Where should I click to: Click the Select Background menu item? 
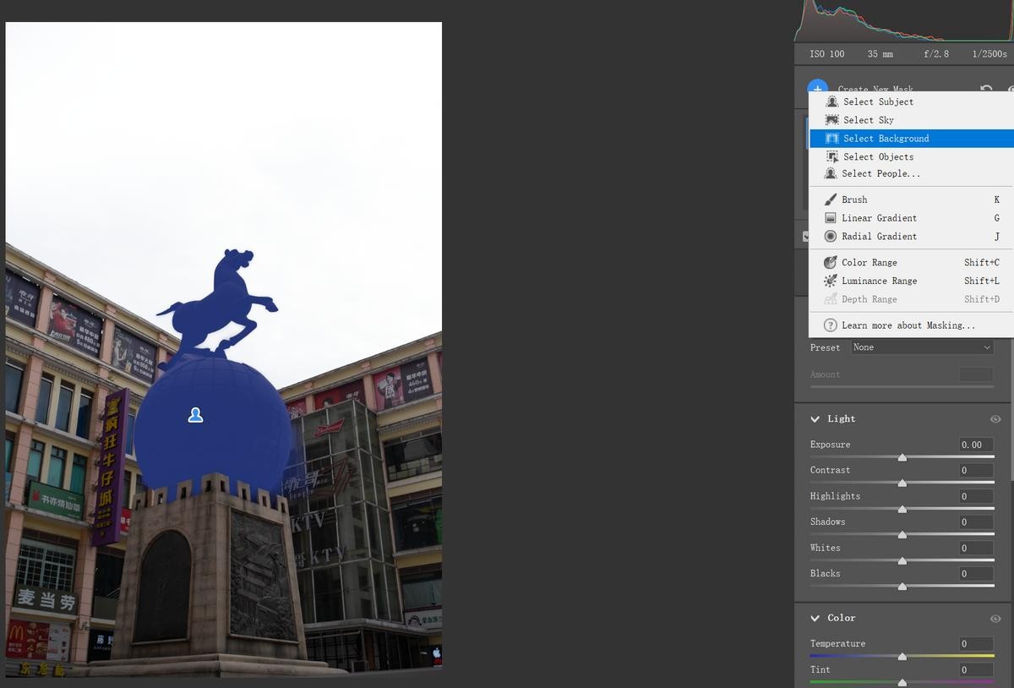(x=886, y=139)
